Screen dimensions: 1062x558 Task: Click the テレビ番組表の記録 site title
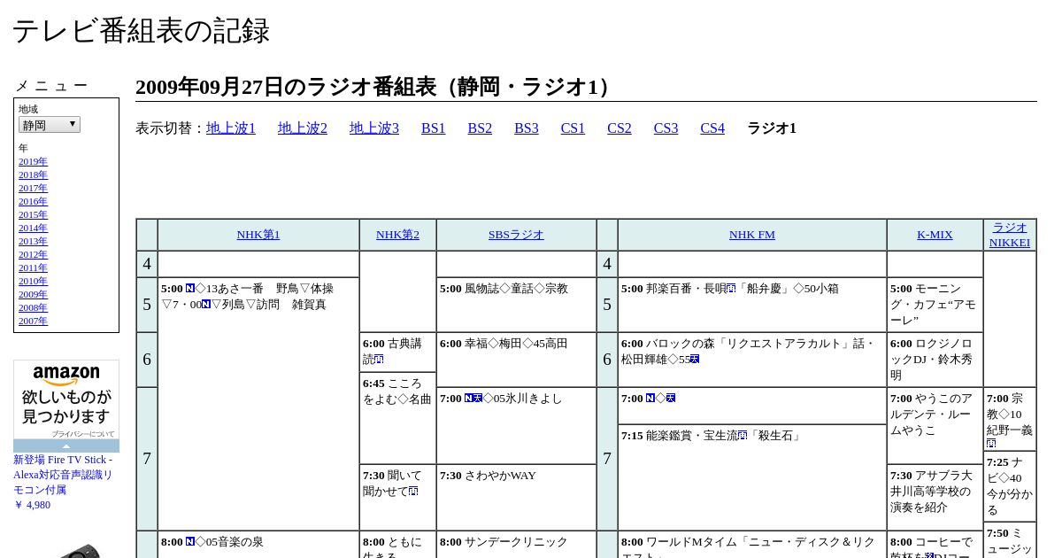141,31
